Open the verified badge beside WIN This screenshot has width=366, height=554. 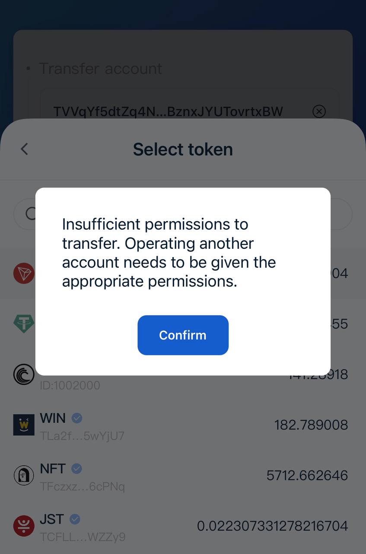[77, 418]
